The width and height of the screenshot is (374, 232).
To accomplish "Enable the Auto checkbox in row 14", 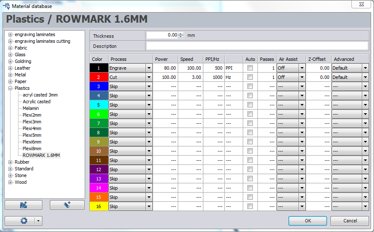I will (250, 188).
